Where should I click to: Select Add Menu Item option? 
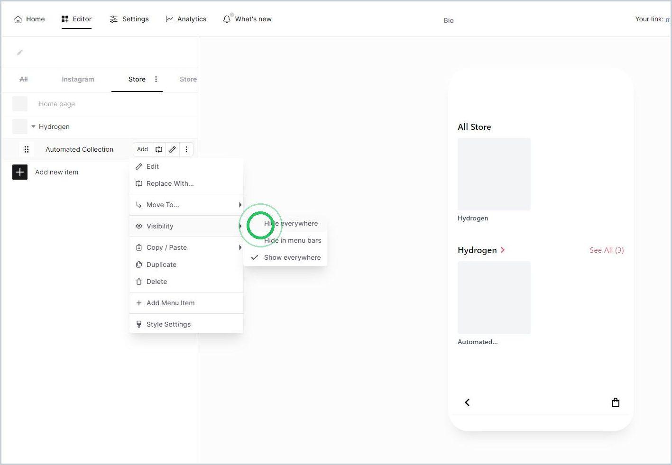tap(186, 303)
